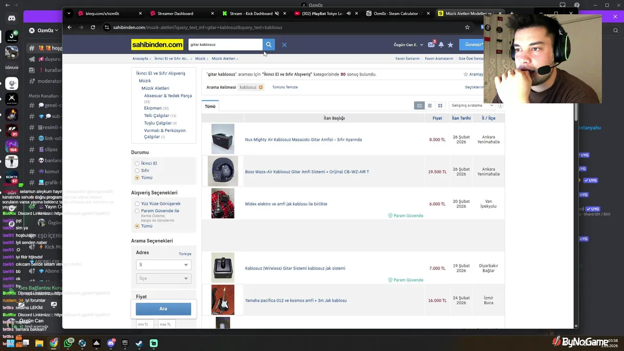Bookmark the page with address bar star
This screenshot has width=624, height=351.
468,27
